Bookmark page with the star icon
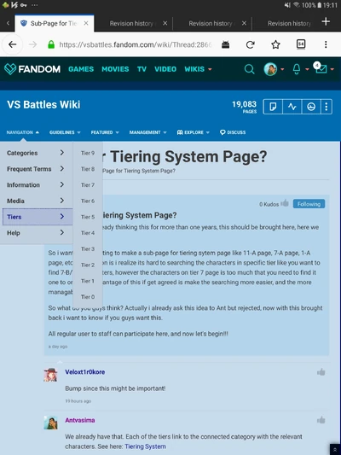The height and width of the screenshot is (455, 341). [275, 44]
